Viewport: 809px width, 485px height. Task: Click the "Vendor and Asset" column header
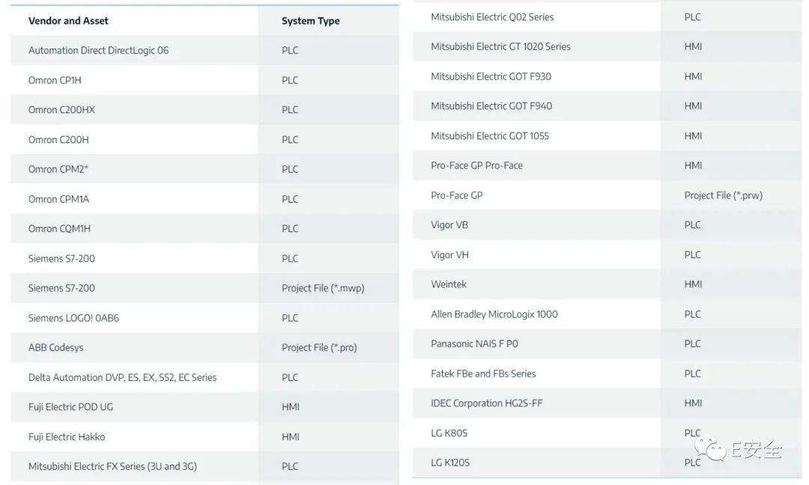68,21
